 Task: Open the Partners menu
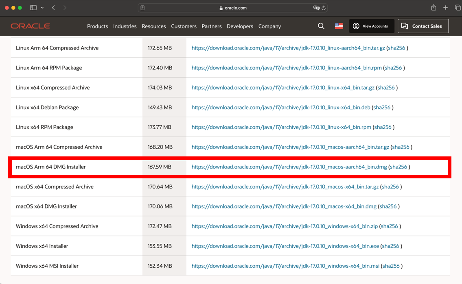tap(212, 26)
